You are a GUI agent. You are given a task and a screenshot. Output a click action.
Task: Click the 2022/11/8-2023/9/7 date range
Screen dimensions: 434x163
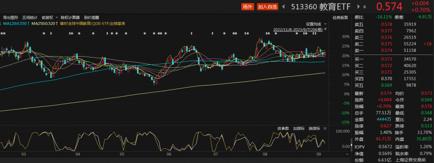click(298, 29)
